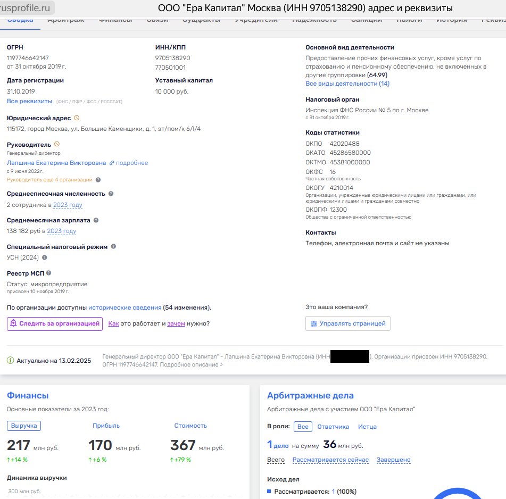
Task: Click help icon next to Реестр МСП
Action: coord(49,273)
